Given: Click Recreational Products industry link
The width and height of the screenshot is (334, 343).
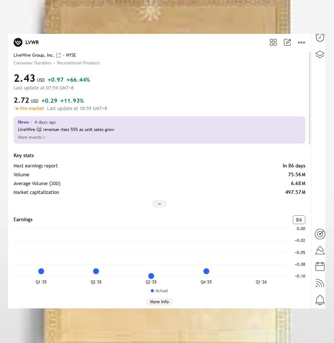Looking at the screenshot, I should 78,63.
